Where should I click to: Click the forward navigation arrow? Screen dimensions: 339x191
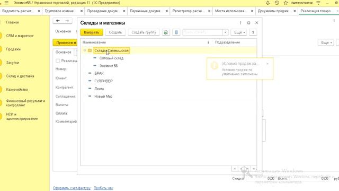[x=67, y=21]
